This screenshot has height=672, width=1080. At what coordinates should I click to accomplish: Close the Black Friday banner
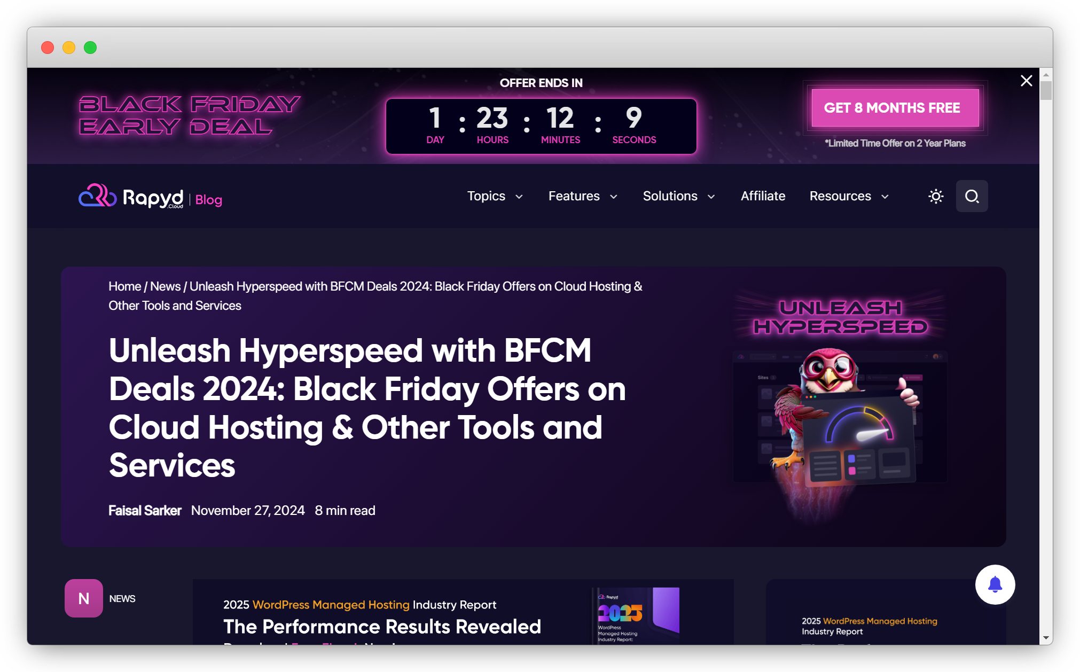click(1026, 81)
